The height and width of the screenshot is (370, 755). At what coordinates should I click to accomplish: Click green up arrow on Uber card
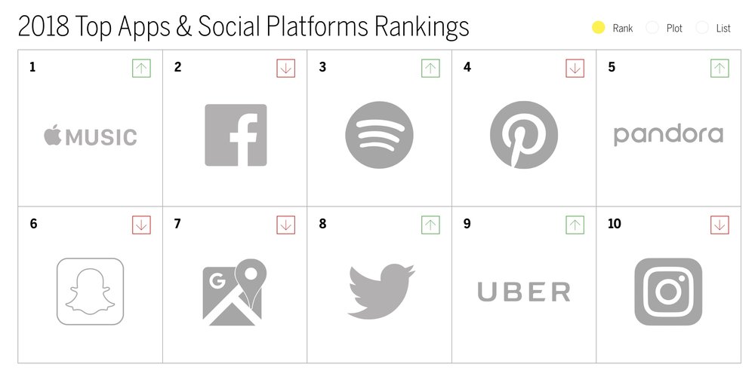point(575,225)
